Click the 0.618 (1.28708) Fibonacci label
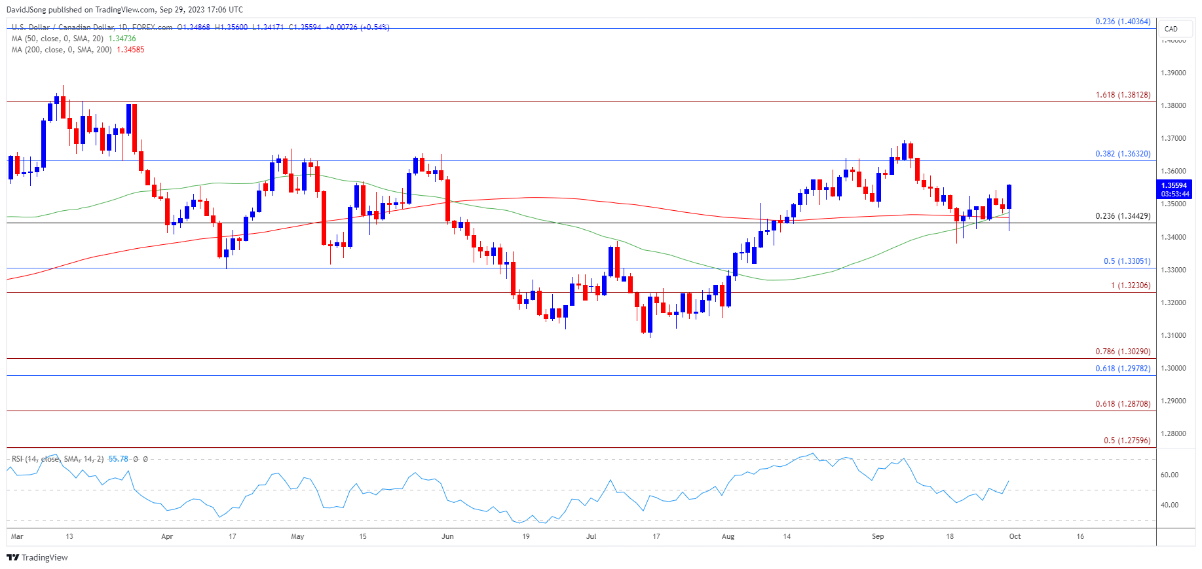 point(1123,404)
